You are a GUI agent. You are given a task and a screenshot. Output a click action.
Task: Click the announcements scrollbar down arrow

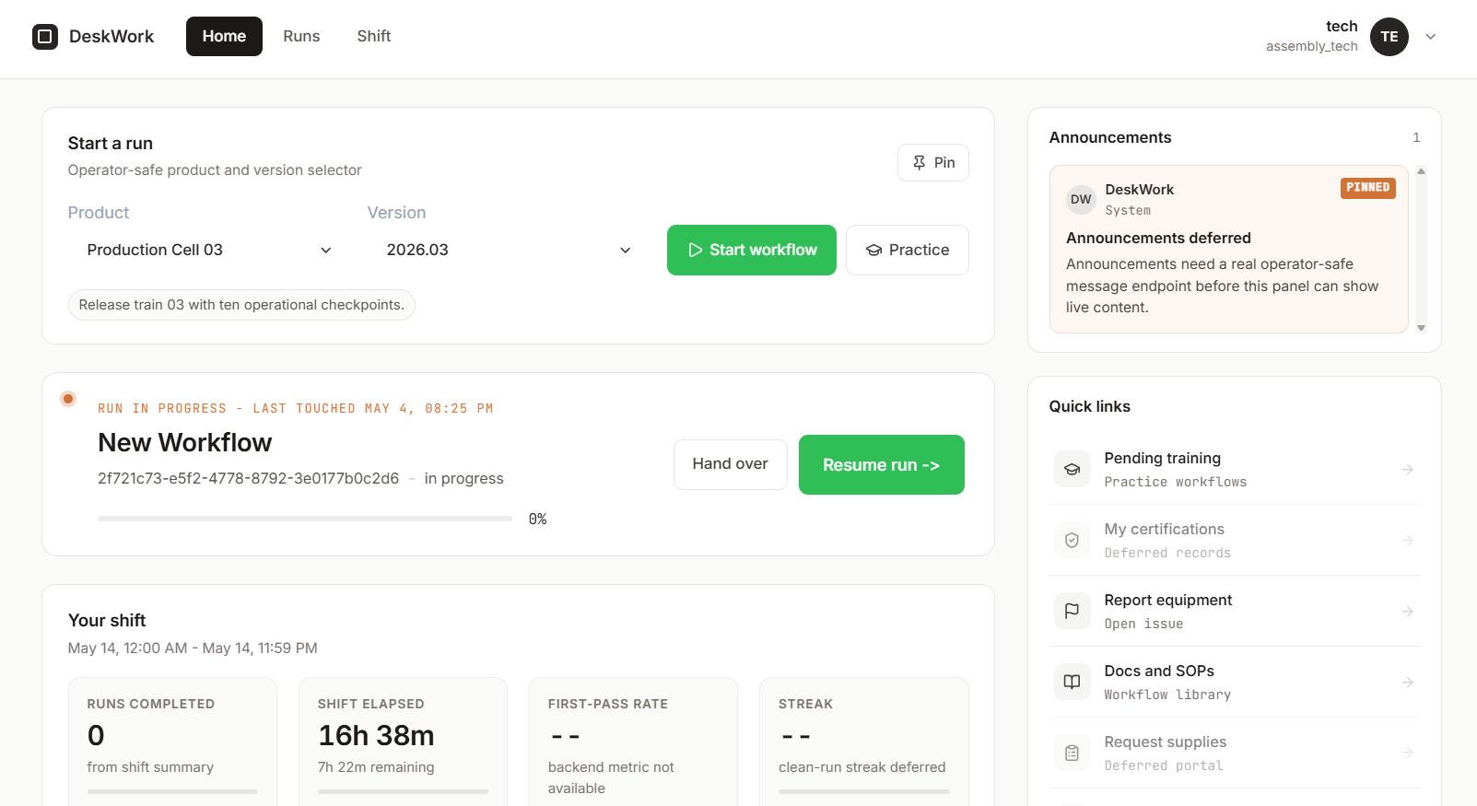tap(1422, 328)
